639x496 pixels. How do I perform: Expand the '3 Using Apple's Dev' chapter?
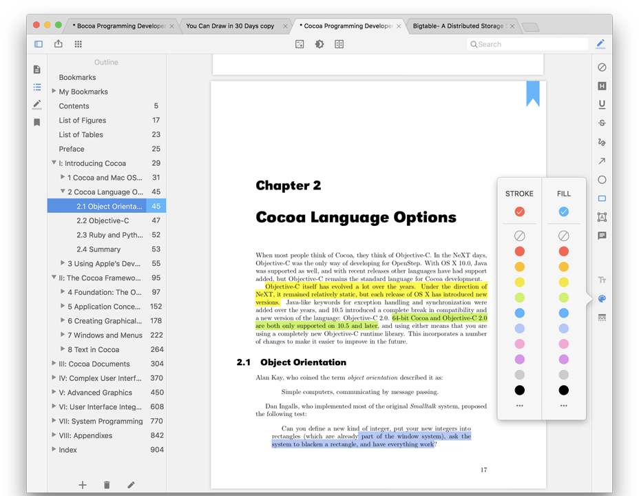[62, 263]
